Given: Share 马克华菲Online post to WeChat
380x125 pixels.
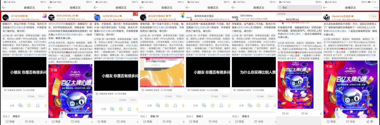Looking at the screenshot, I should pyautogui.click(x=112, y=109).
